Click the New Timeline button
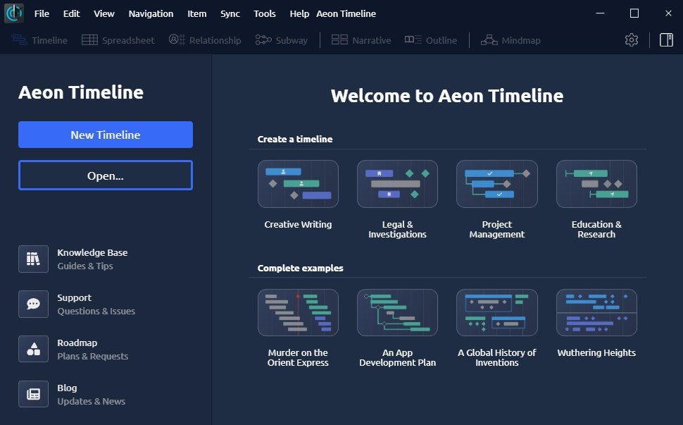683x425 pixels. coord(105,135)
